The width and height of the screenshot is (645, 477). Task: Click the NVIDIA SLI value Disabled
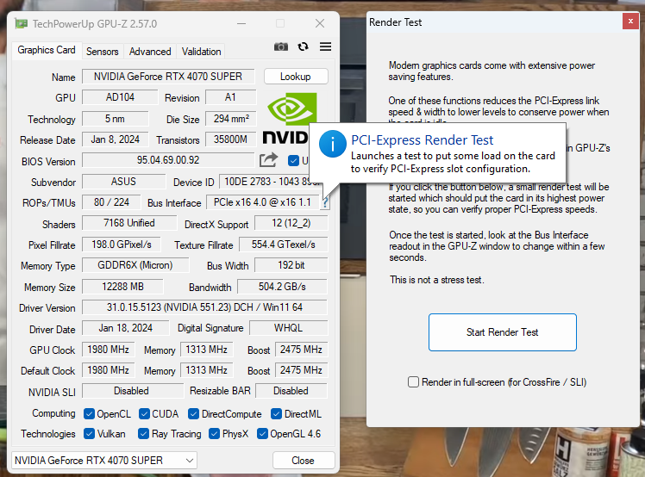[x=132, y=391]
